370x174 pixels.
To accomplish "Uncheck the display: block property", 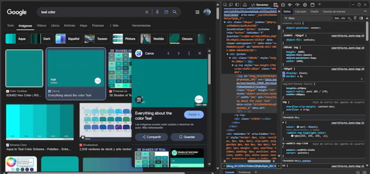I will [x=284, y=73].
